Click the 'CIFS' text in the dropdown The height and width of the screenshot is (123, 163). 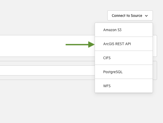point(107,58)
